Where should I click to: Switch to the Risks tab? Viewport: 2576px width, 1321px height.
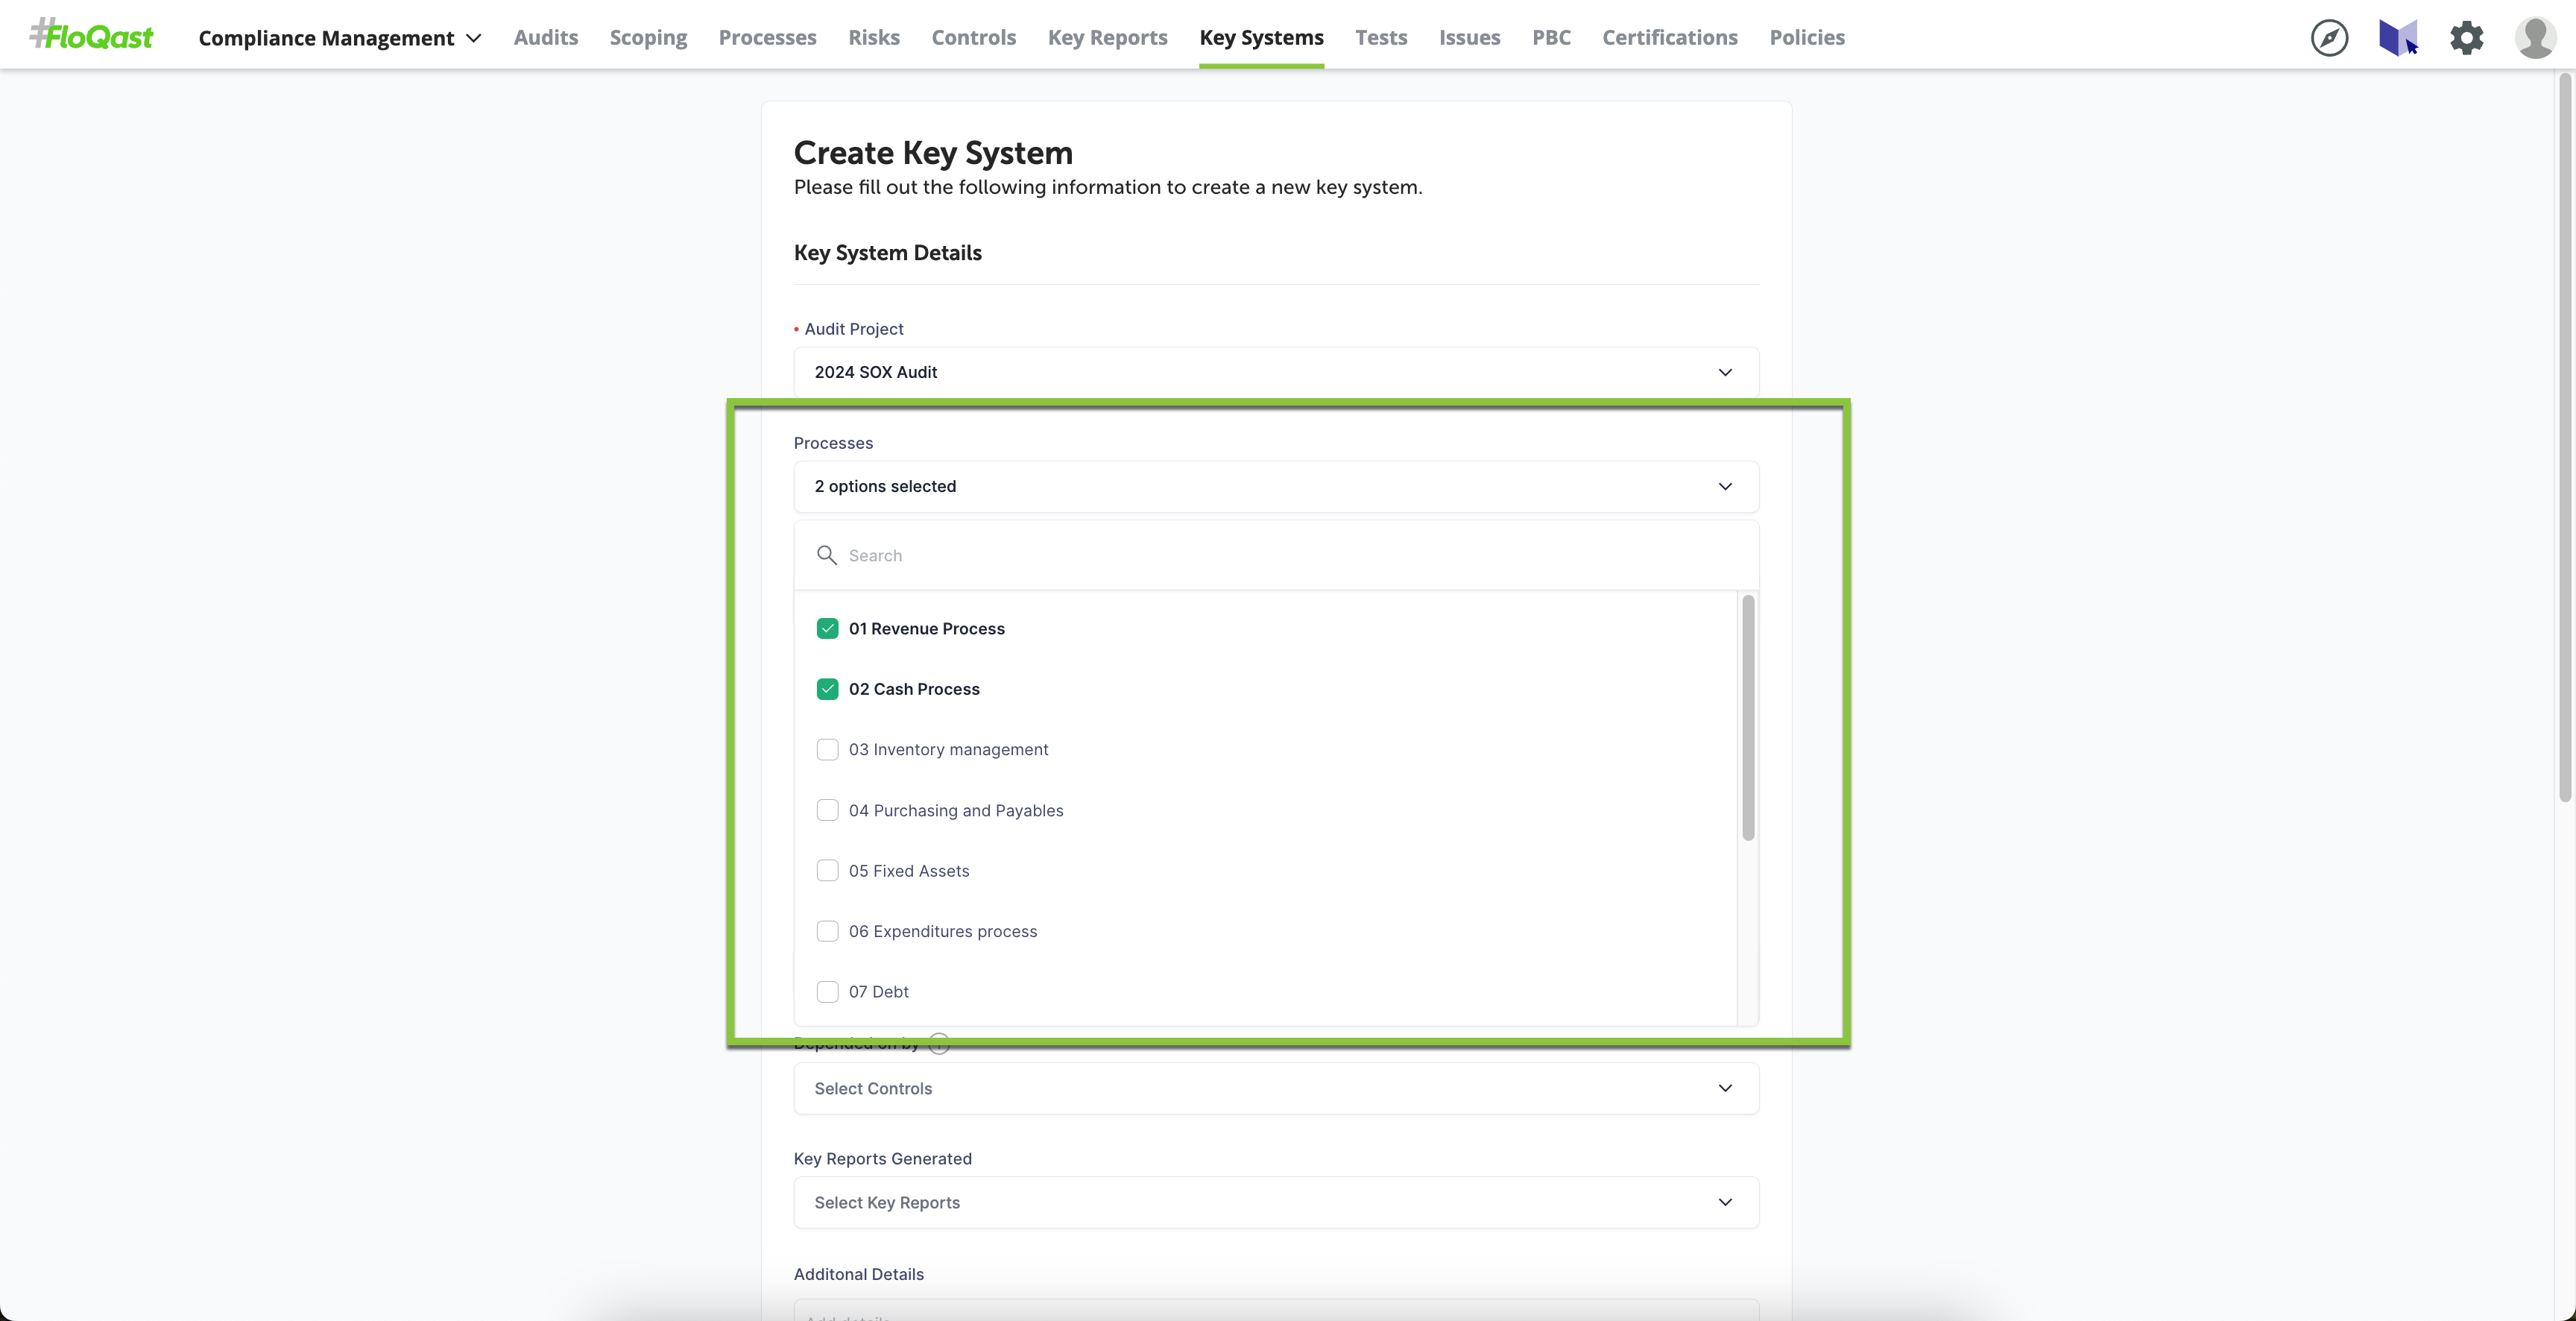(874, 38)
